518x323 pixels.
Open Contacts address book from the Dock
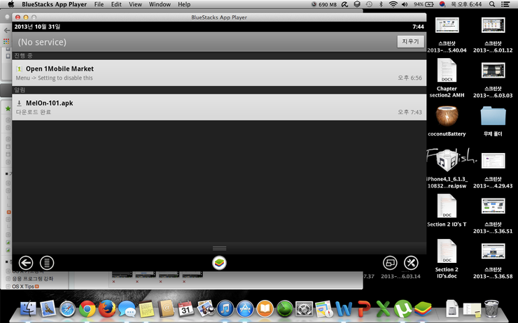coord(166,309)
